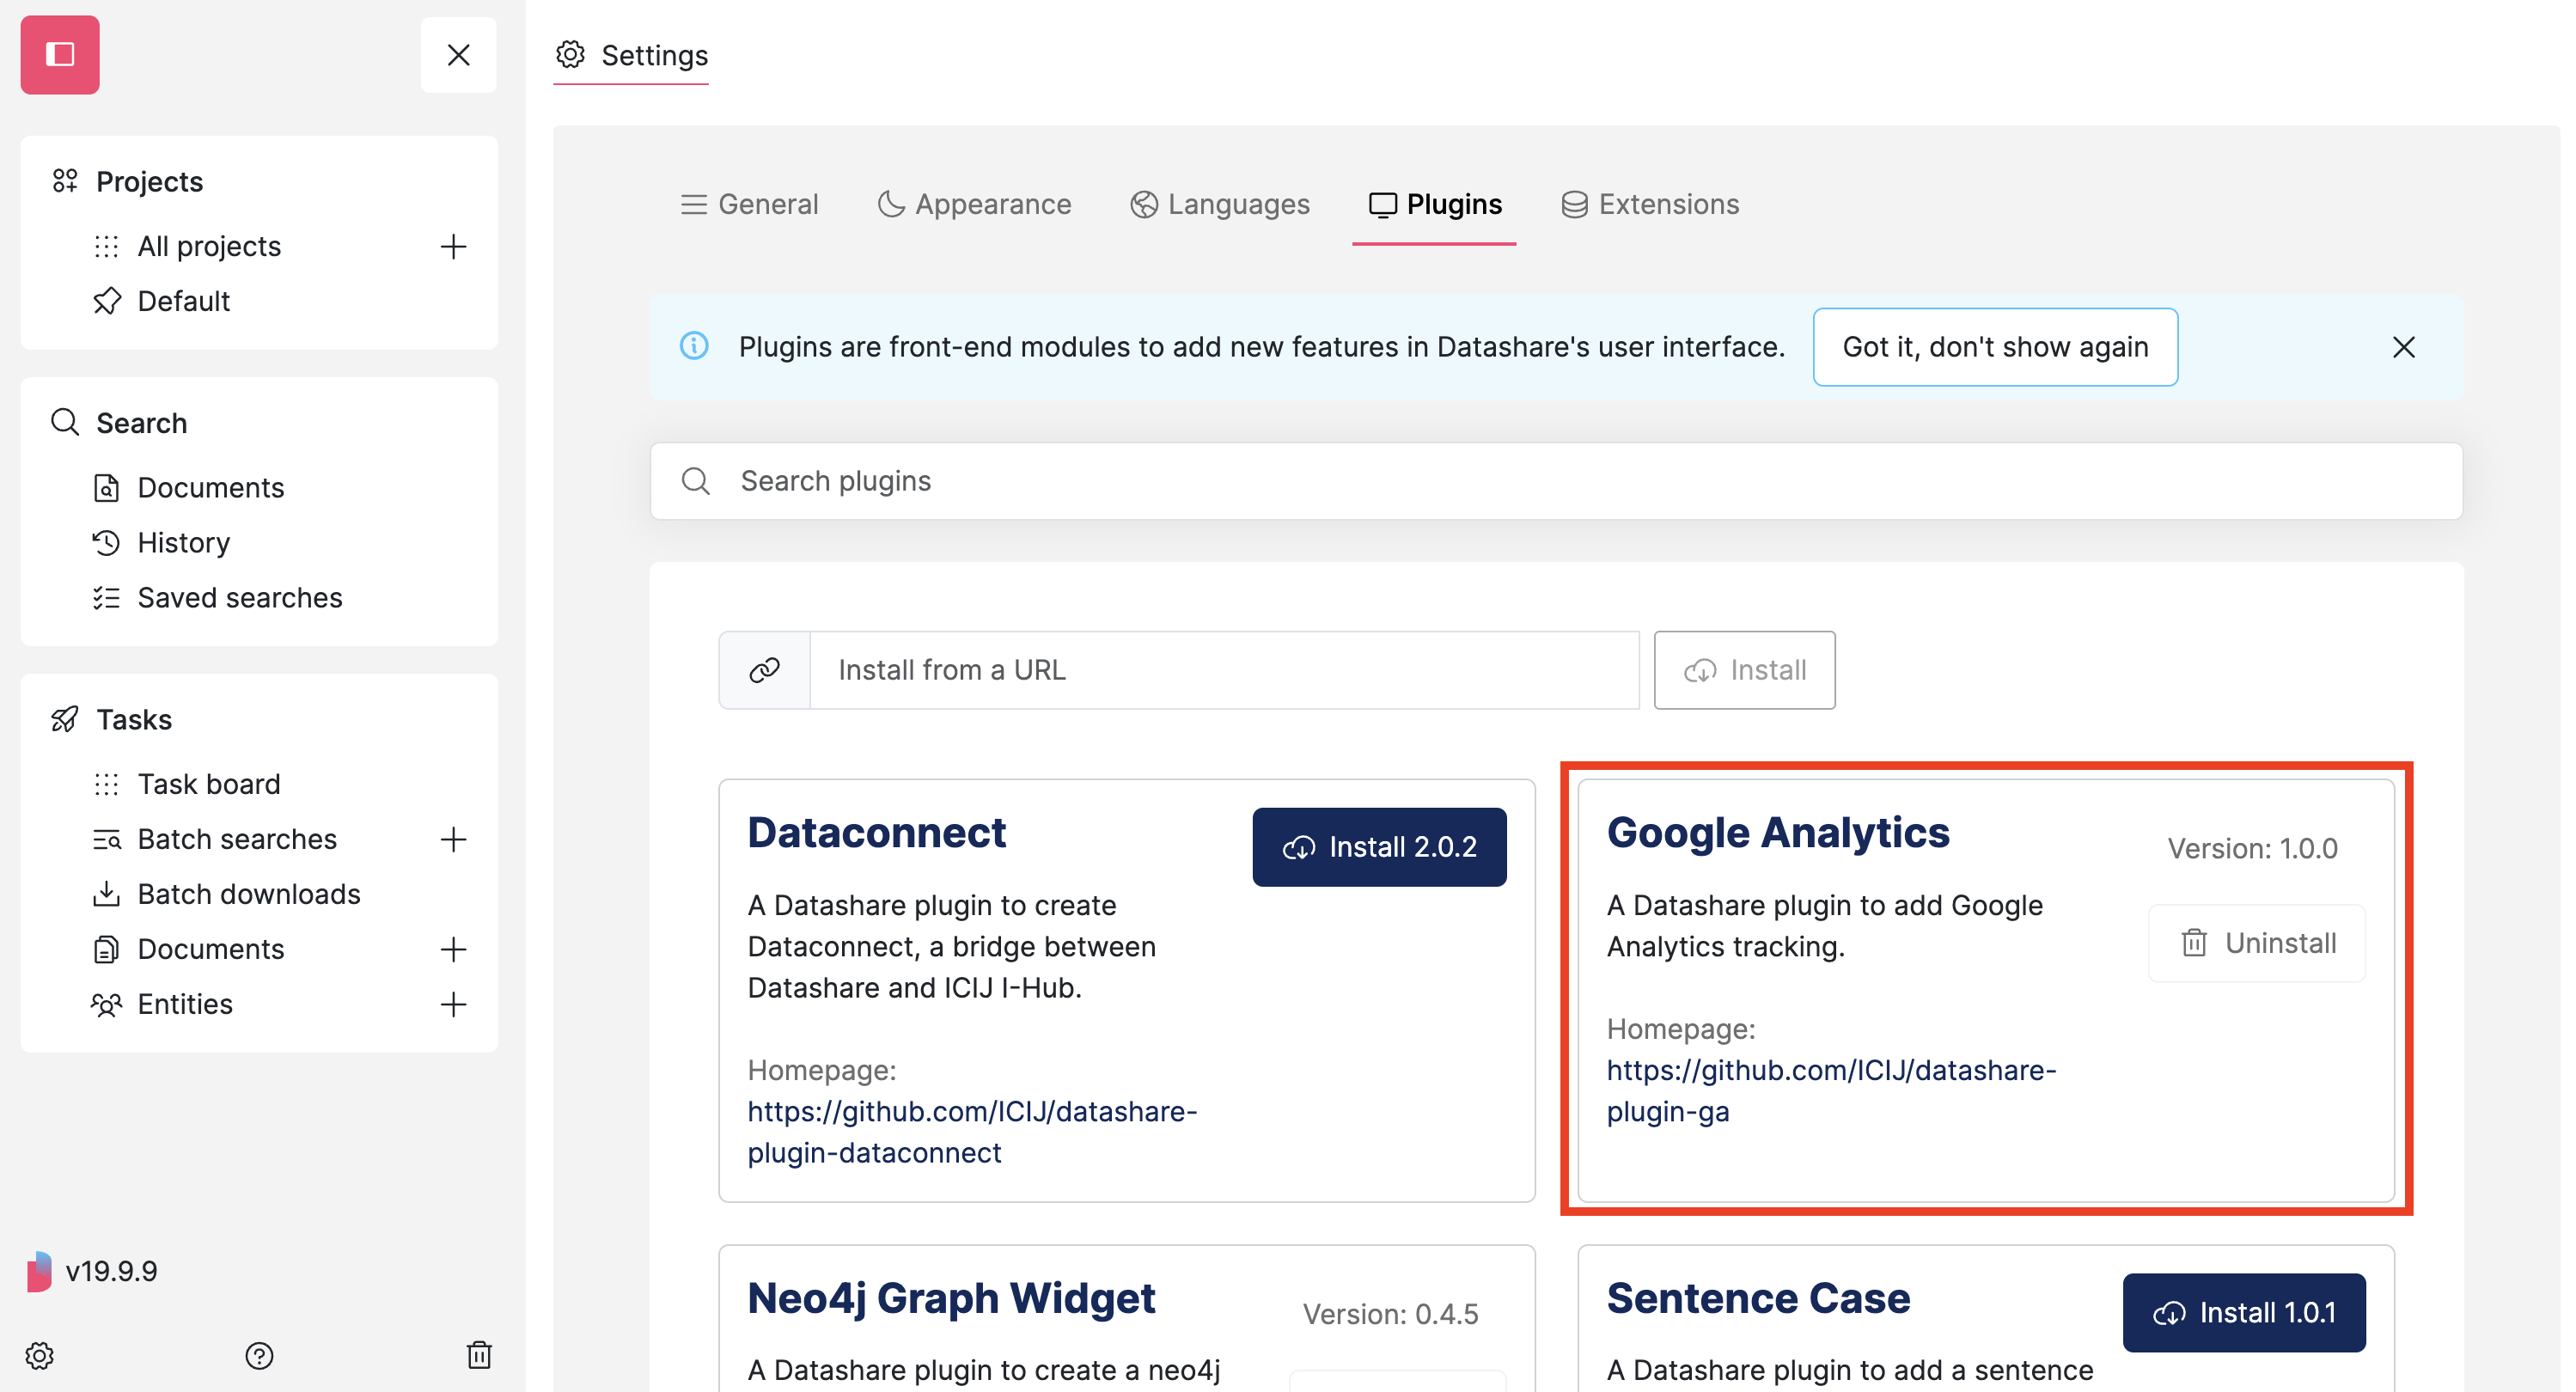
Task: Click the trash icon in the sidebar footer
Action: [x=480, y=1356]
